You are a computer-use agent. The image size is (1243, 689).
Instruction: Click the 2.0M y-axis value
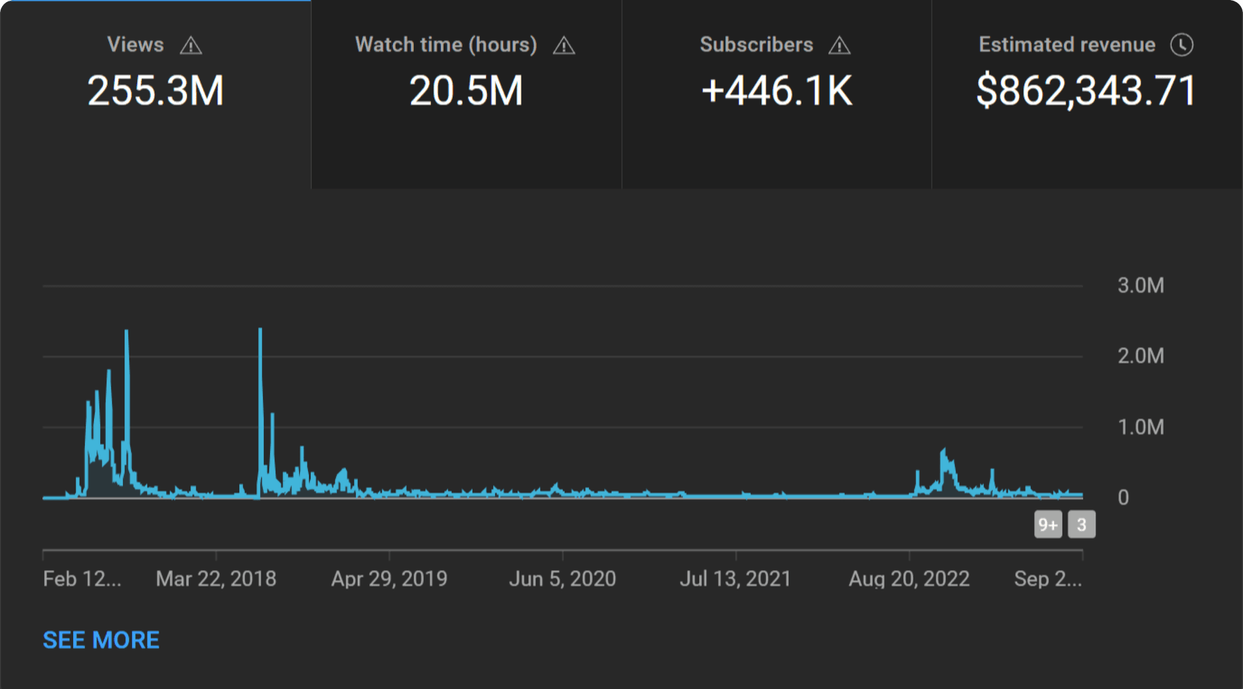point(1141,356)
